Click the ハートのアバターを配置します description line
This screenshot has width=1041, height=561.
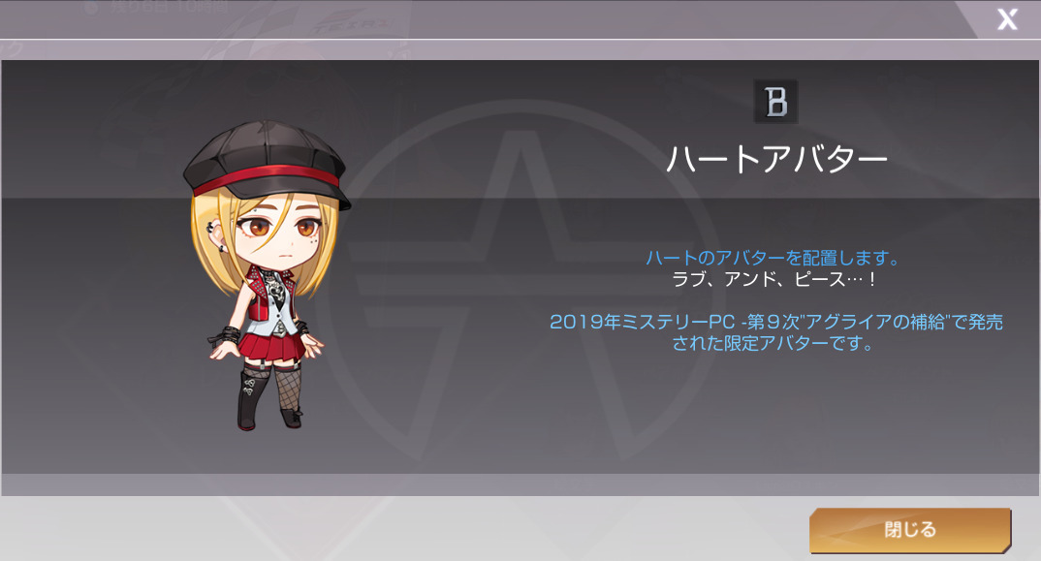(773, 258)
